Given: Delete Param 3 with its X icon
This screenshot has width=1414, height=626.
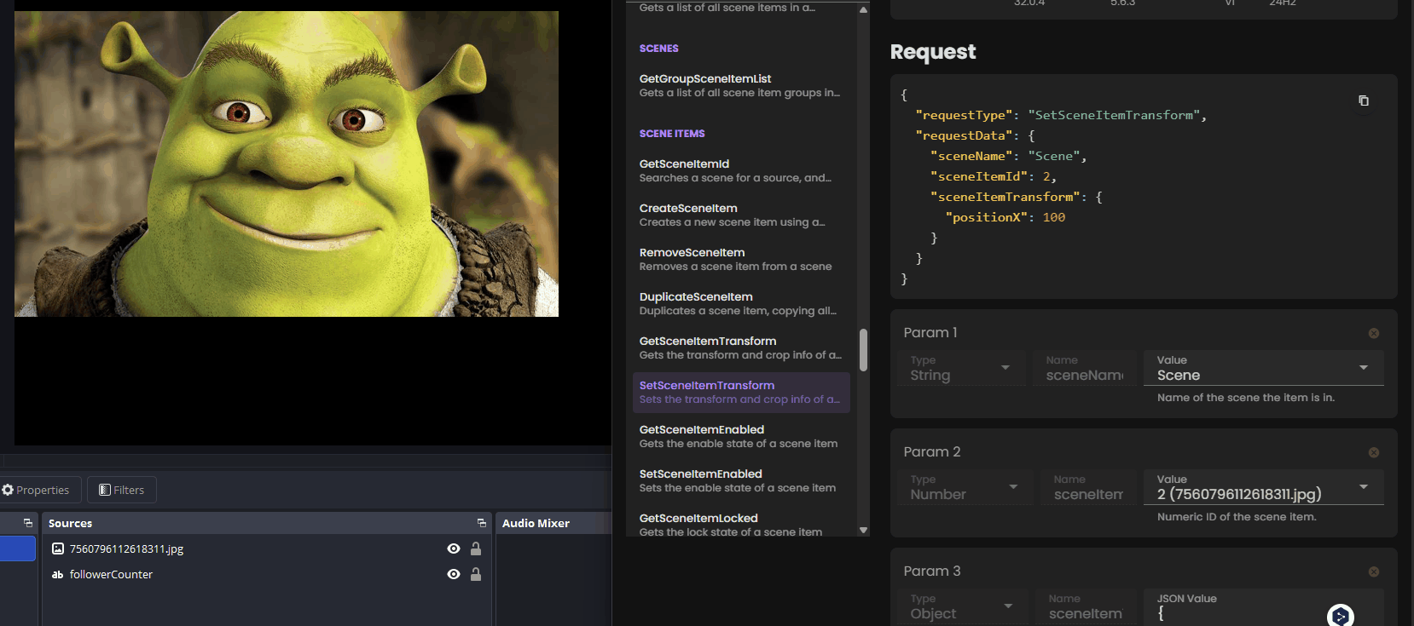Looking at the screenshot, I should pos(1373,571).
